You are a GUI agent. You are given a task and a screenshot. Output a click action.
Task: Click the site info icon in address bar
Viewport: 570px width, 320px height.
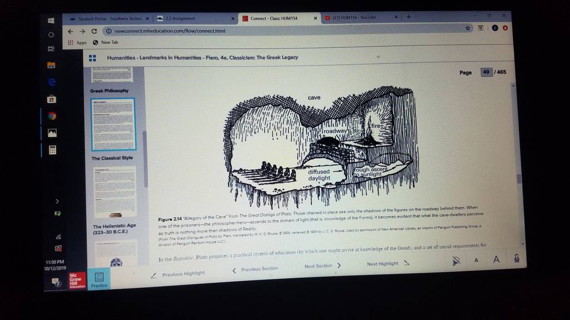click(x=109, y=31)
